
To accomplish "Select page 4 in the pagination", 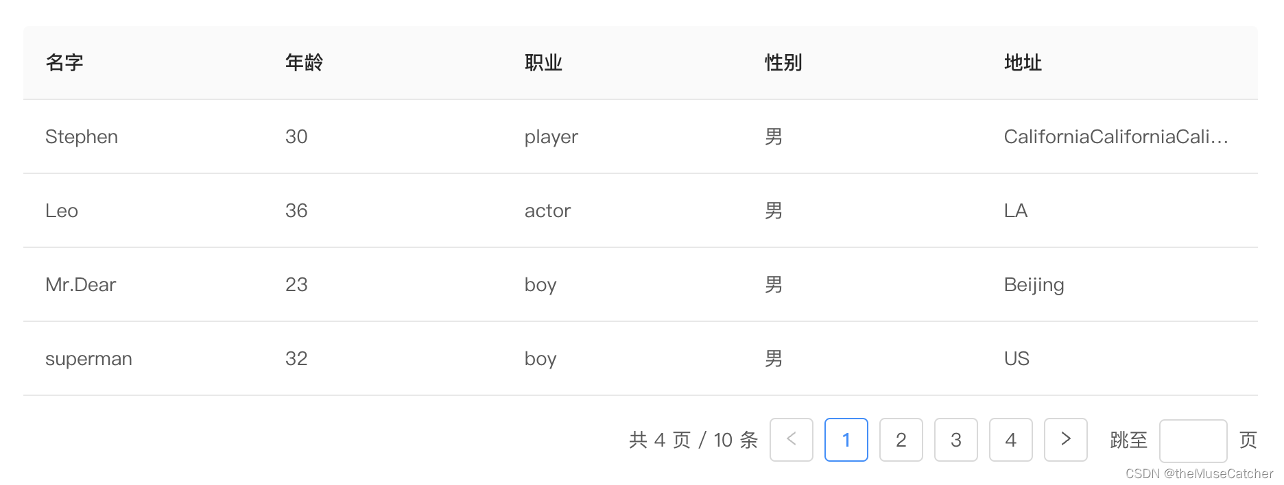I will (x=1010, y=440).
